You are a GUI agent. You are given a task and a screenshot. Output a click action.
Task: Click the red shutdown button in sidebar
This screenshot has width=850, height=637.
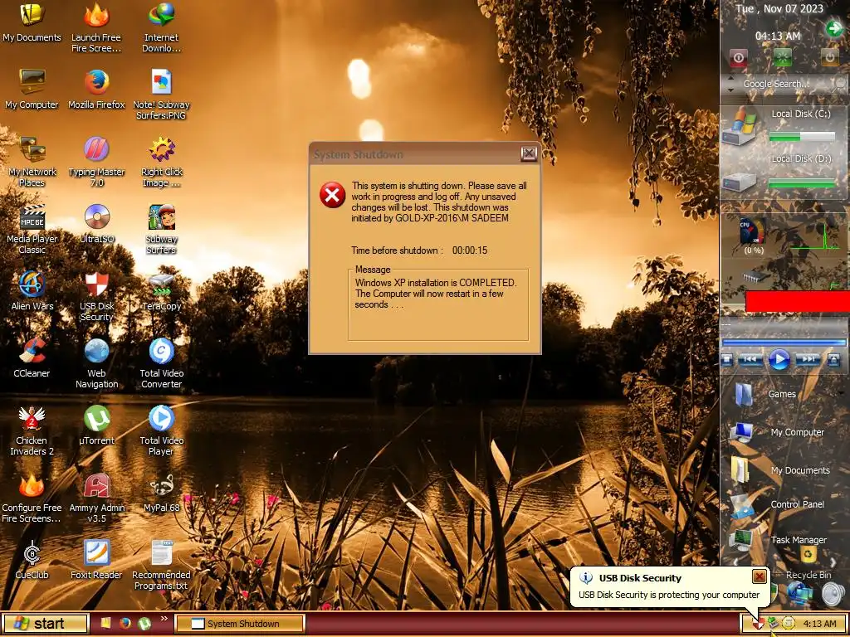[x=738, y=57]
